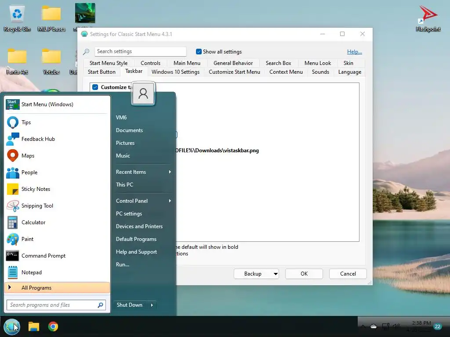Select the Yotube desktop folder
This screenshot has width=450, height=337.
[x=51, y=61]
